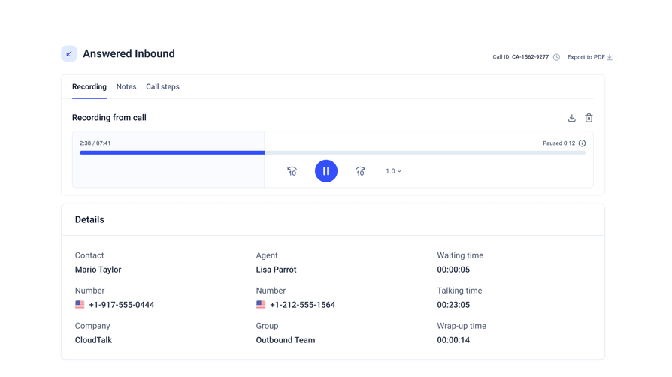Open info icon next to Paused 0:12

[582, 143]
